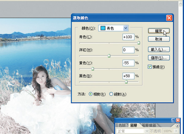Click the 確定 button

tap(159, 31)
